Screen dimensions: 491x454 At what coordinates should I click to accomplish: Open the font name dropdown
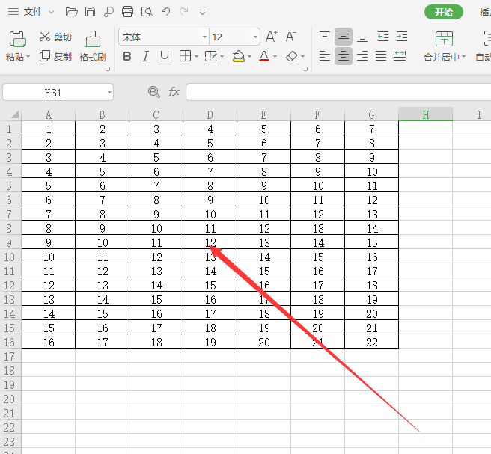204,37
